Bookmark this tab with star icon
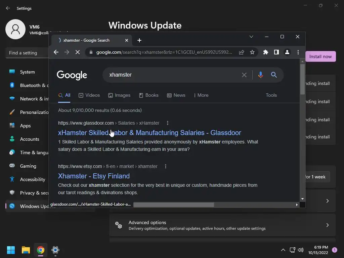 click(x=252, y=52)
